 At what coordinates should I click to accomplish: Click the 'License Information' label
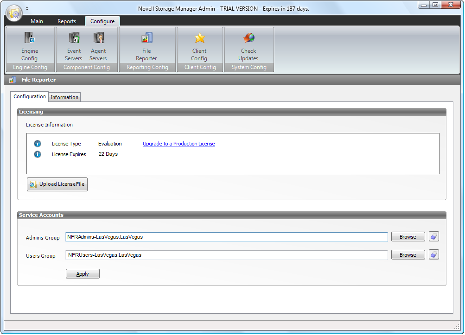49,125
